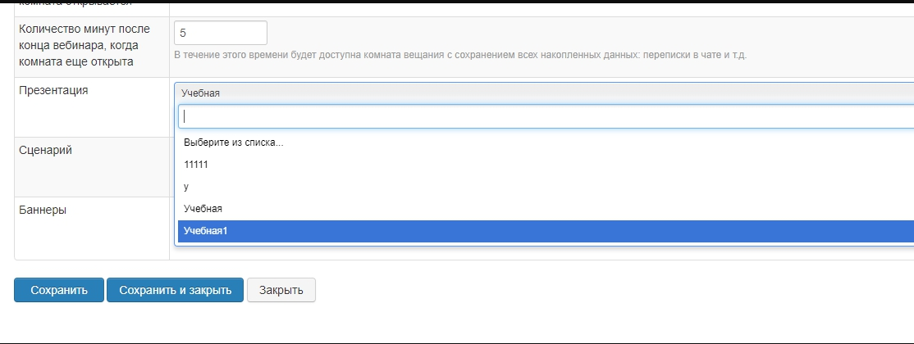The image size is (914, 344).
Task: Select 'Выберите из списка...' placeholder option
Action: (x=234, y=143)
